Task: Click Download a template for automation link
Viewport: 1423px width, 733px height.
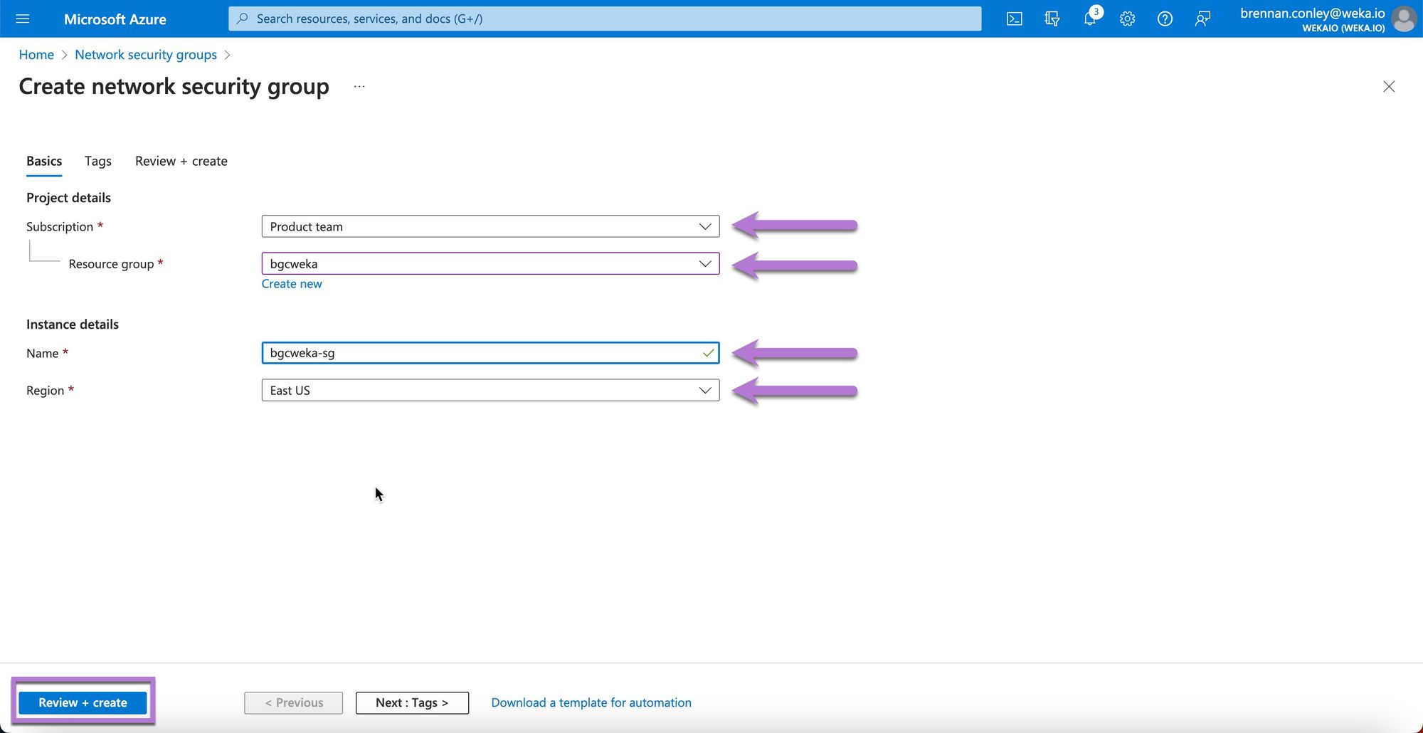Action: click(591, 702)
